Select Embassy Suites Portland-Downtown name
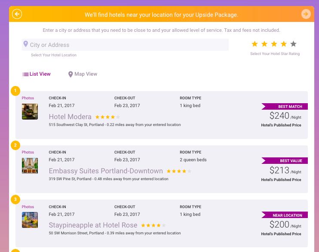Screen dimensions: 319x252 pyautogui.click(x=106, y=171)
